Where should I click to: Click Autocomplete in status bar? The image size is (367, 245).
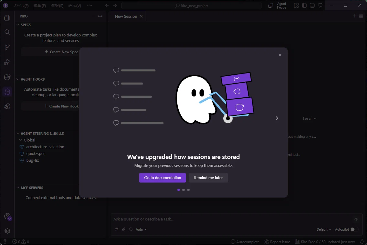tap(245, 242)
